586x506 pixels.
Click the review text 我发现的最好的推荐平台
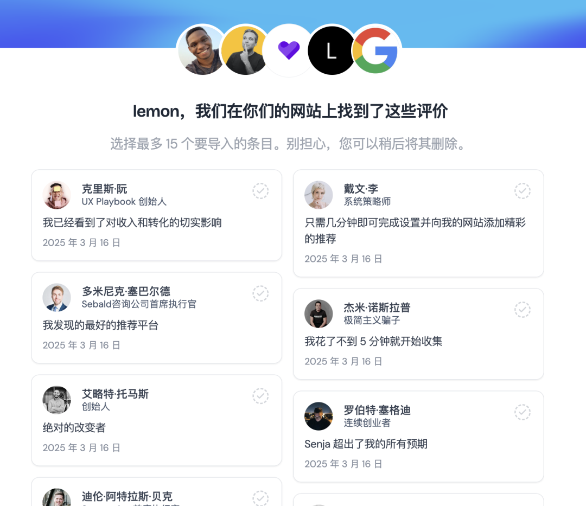click(100, 325)
